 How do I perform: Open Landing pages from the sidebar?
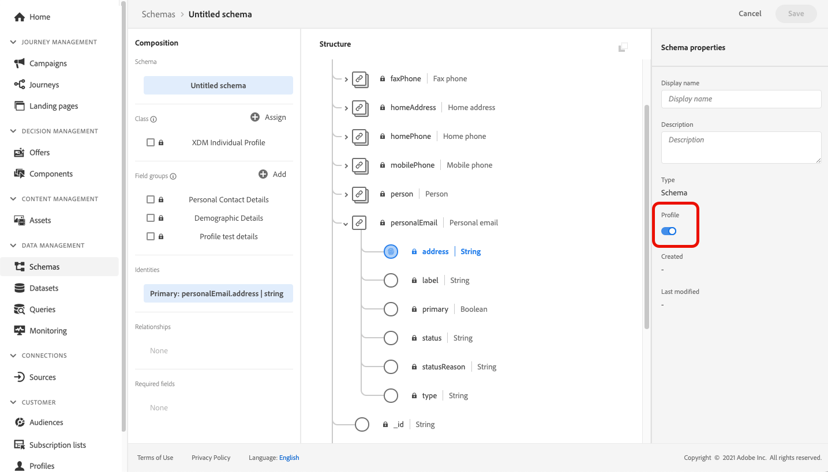tap(53, 106)
